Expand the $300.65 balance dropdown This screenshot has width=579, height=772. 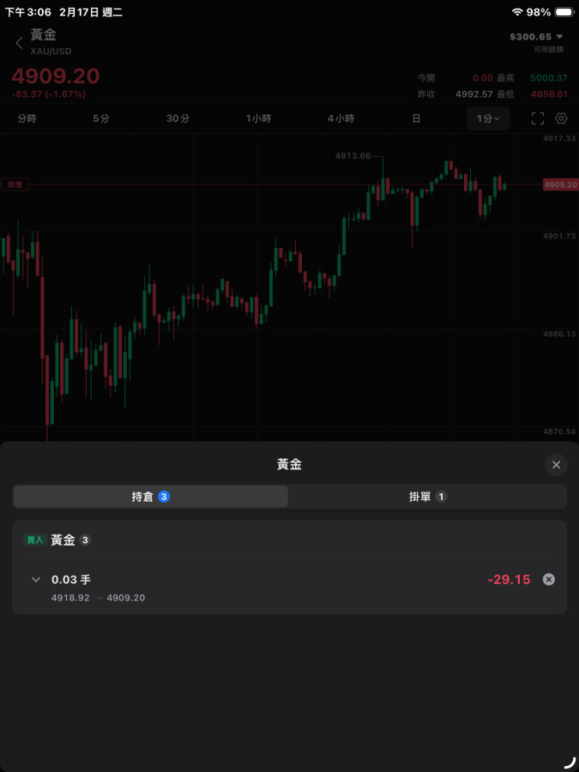click(536, 37)
